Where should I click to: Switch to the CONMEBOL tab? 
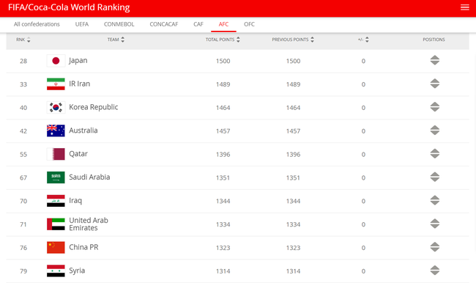(119, 24)
